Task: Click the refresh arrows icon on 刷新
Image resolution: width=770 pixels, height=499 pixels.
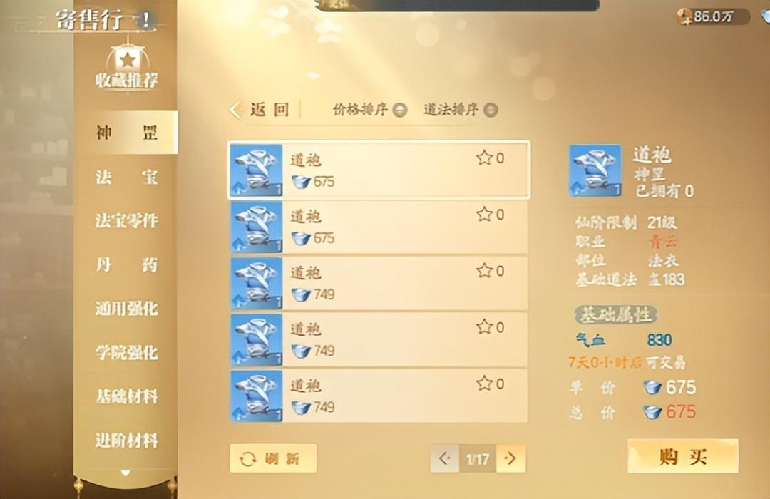Action: tap(248, 459)
